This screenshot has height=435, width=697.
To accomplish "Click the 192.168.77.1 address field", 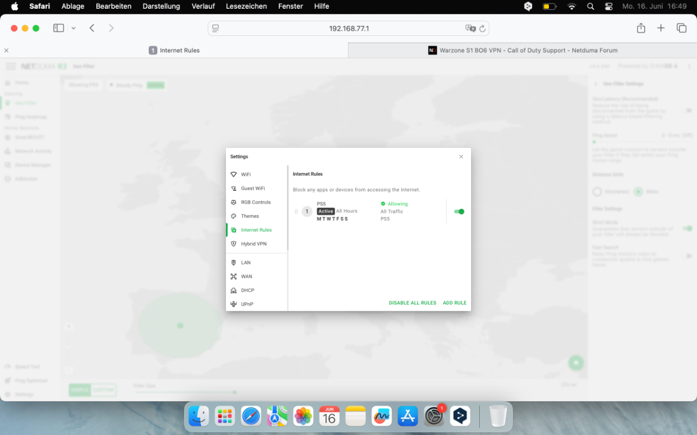I will [348, 28].
